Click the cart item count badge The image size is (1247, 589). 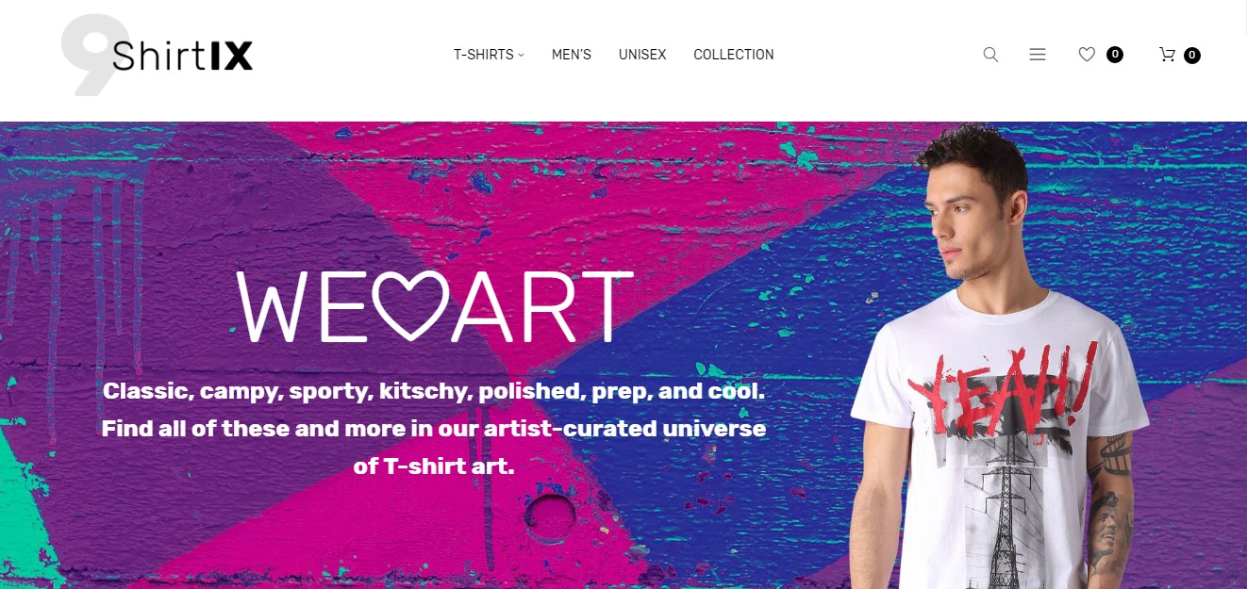click(1192, 56)
